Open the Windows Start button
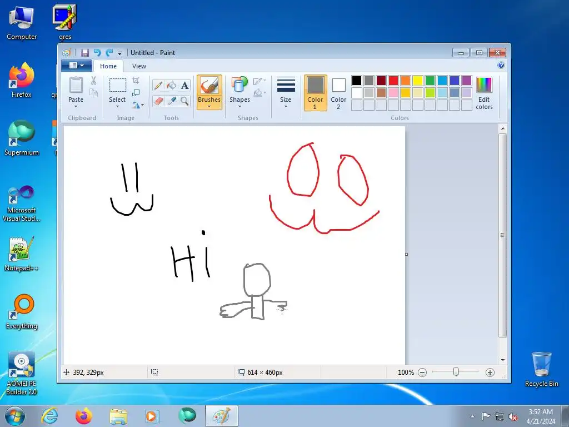 click(x=14, y=416)
